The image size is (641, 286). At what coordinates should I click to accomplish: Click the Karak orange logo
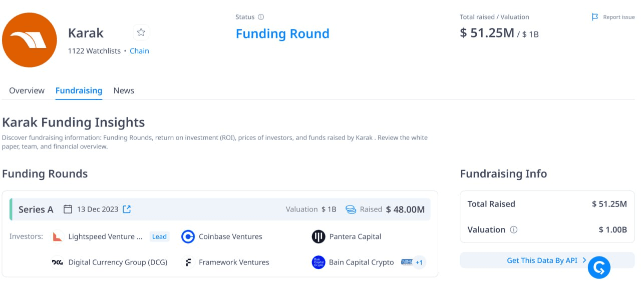tap(30, 40)
